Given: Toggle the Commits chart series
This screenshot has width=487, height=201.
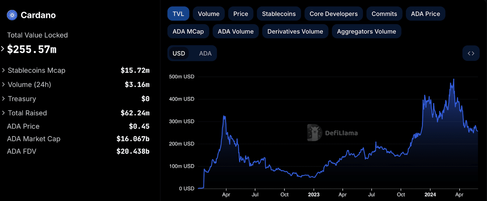Looking at the screenshot, I should [x=384, y=14].
